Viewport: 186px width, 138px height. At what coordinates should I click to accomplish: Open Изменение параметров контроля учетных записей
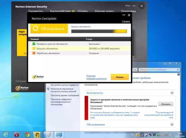point(63,90)
